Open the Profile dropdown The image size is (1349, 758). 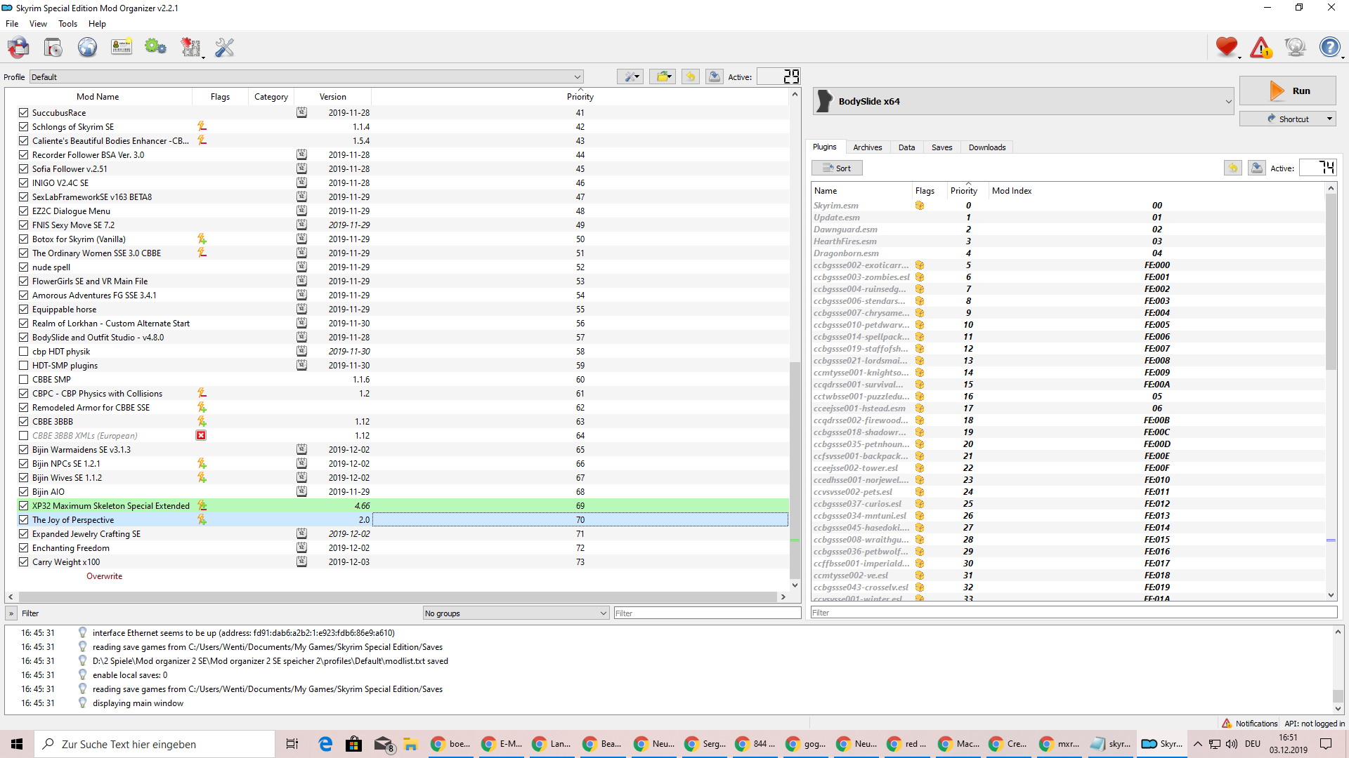tap(306, 77)
